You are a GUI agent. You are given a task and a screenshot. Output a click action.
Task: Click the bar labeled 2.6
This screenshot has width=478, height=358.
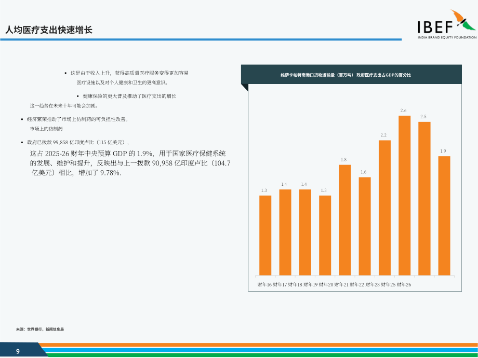tap(405, 196)
